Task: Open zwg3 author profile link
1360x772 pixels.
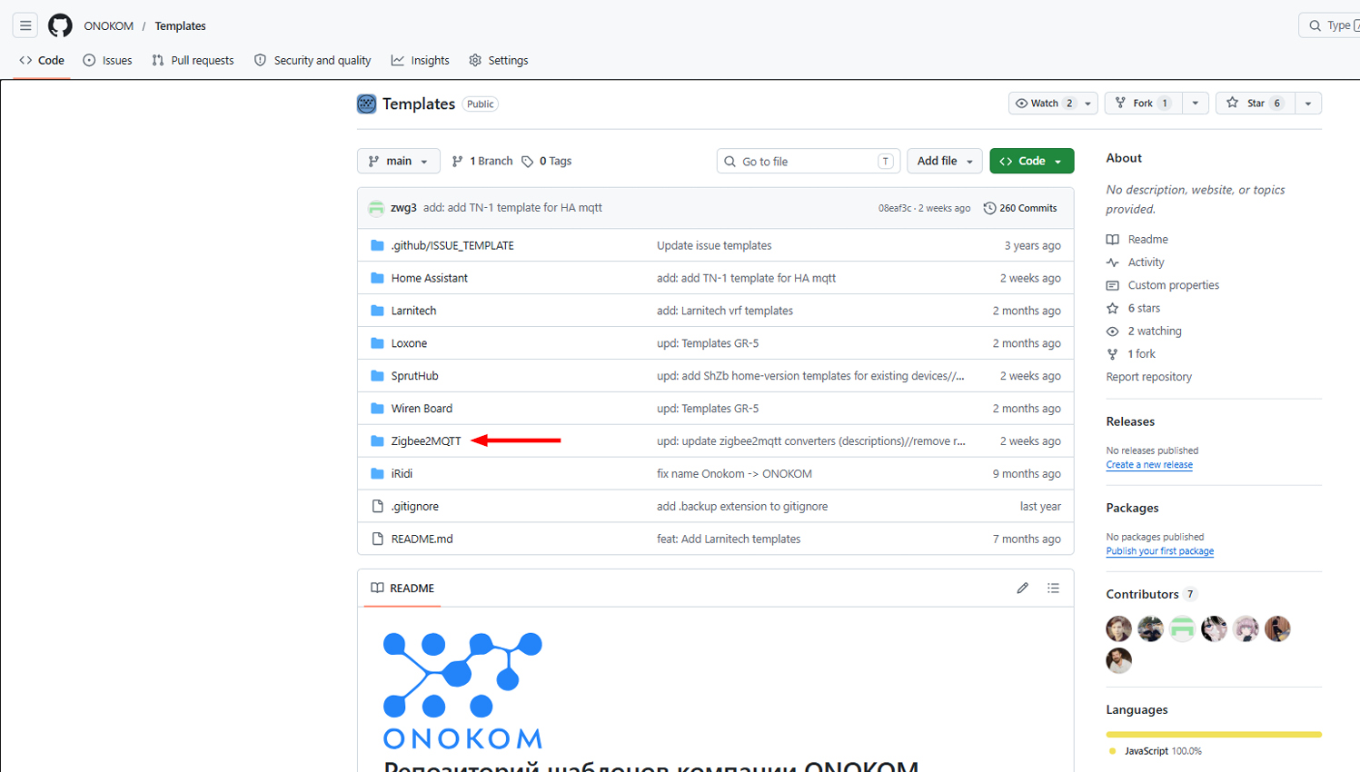Action: pyautogui.click(x=403, y=208)
